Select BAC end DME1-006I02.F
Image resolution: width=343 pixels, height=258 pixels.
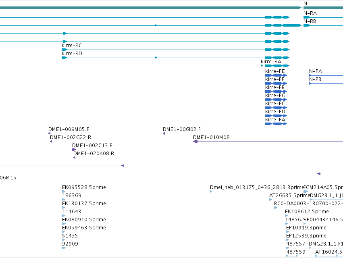tap(164, 133)
